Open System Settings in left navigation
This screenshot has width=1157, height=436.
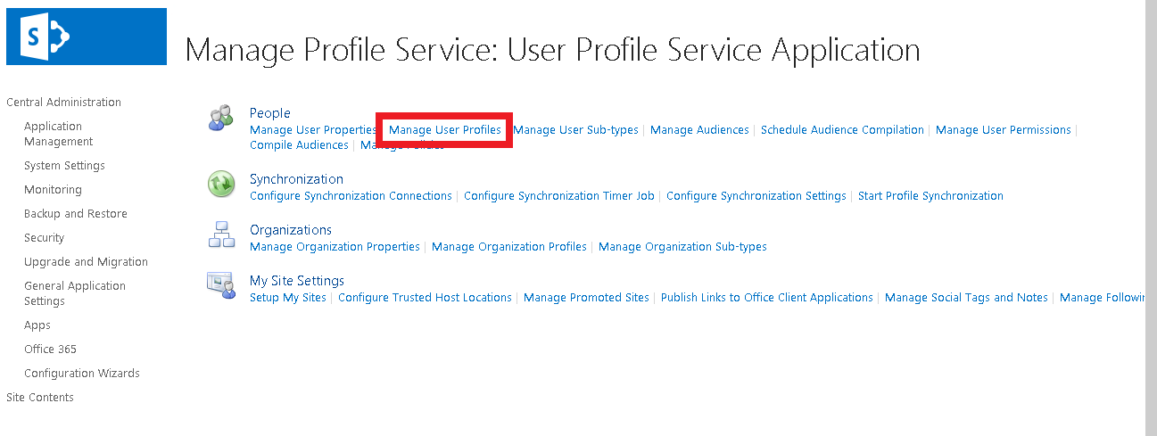pyautogui.click(x=64, y=166)
